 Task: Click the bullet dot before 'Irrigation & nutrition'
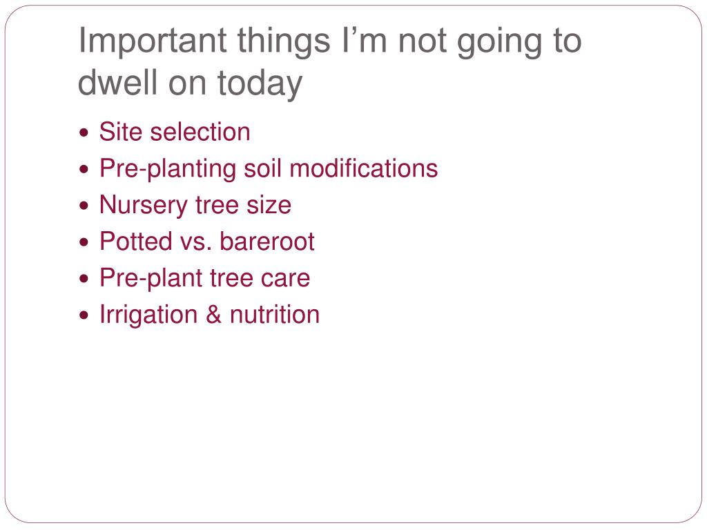pyautogui.click(x=84, y=315)
